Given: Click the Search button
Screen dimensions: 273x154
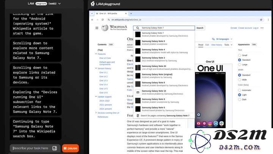Looking at the screenshot, I should point(200,28).
